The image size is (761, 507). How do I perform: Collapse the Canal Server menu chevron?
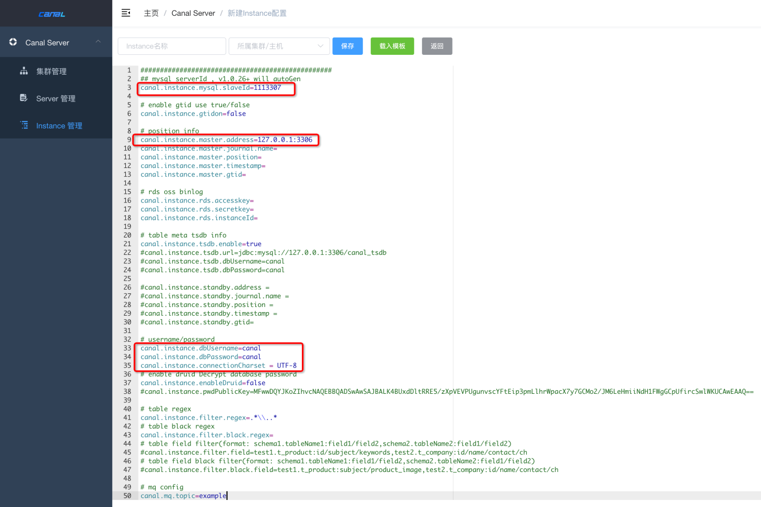point(98,42)
